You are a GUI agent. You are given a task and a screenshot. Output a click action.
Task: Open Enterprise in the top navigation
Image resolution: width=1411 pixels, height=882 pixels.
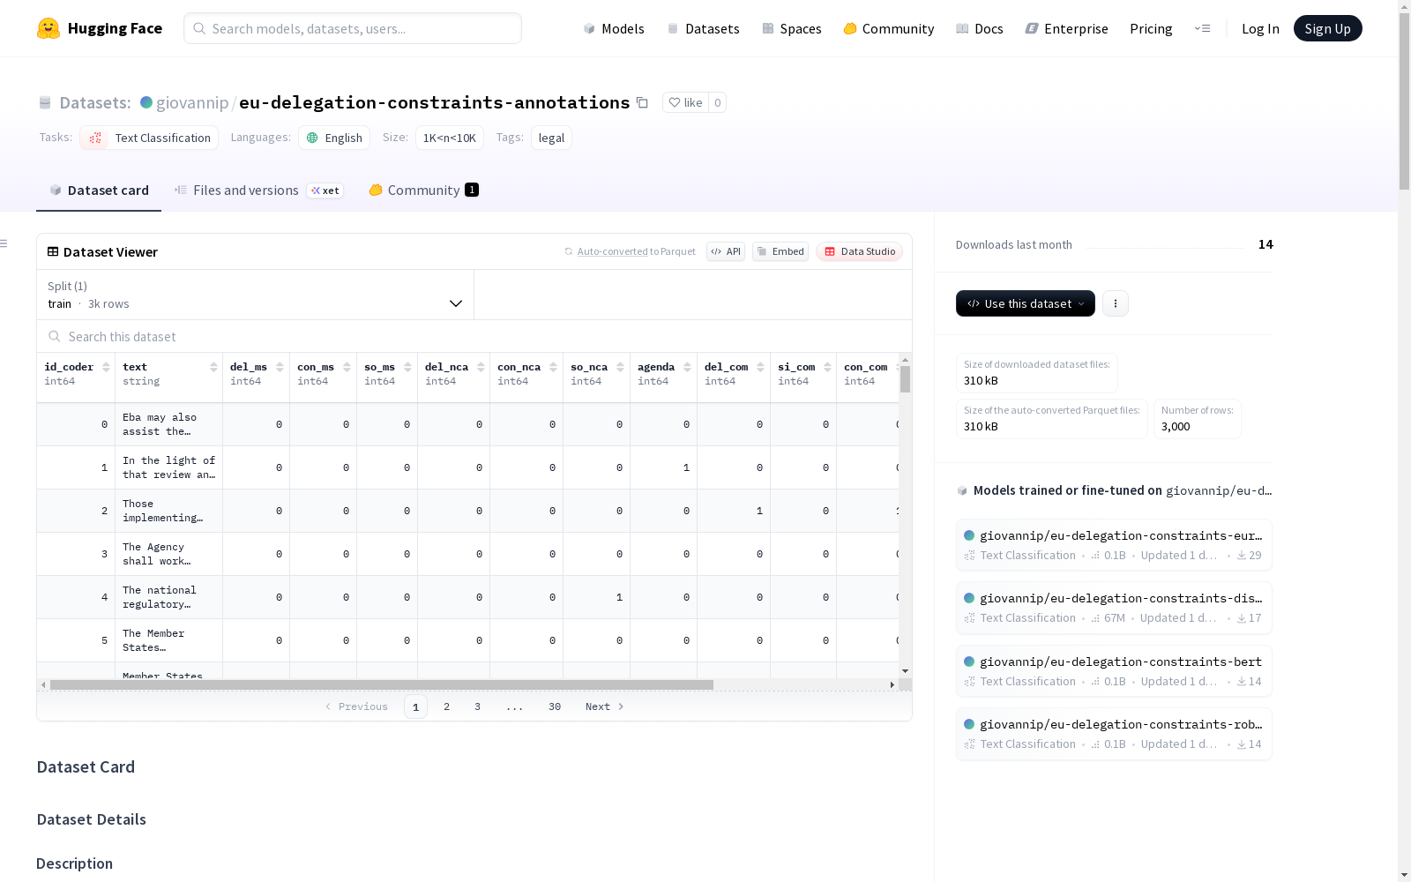pos(1067,28)
